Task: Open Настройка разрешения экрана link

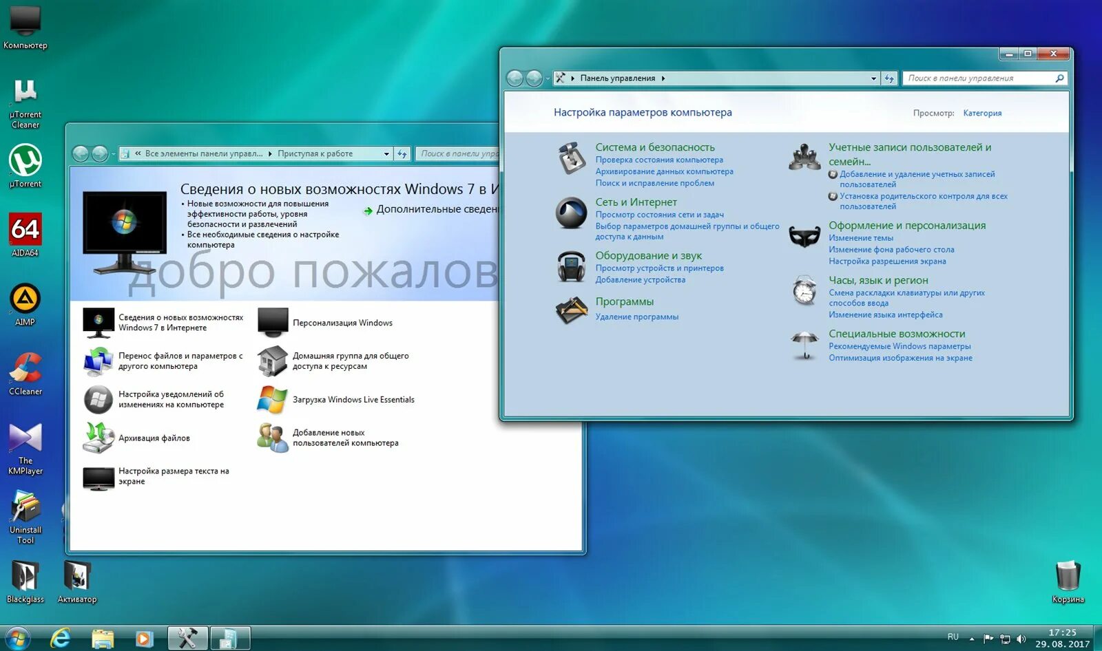Action: [x=887, y=262]
